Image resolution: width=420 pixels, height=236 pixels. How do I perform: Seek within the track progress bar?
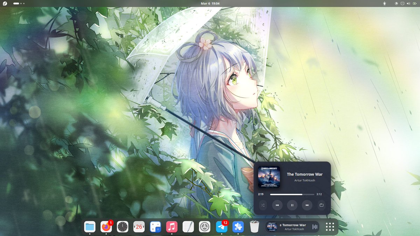pyautogui.click(x=292, y=194)
